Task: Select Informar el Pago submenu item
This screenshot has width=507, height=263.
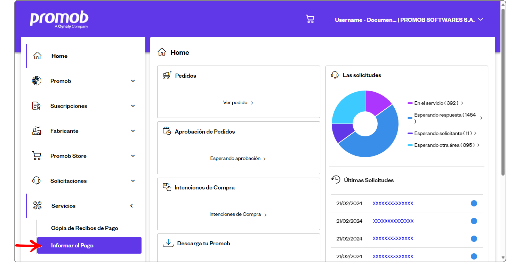Action: click(x=89, y=245)
